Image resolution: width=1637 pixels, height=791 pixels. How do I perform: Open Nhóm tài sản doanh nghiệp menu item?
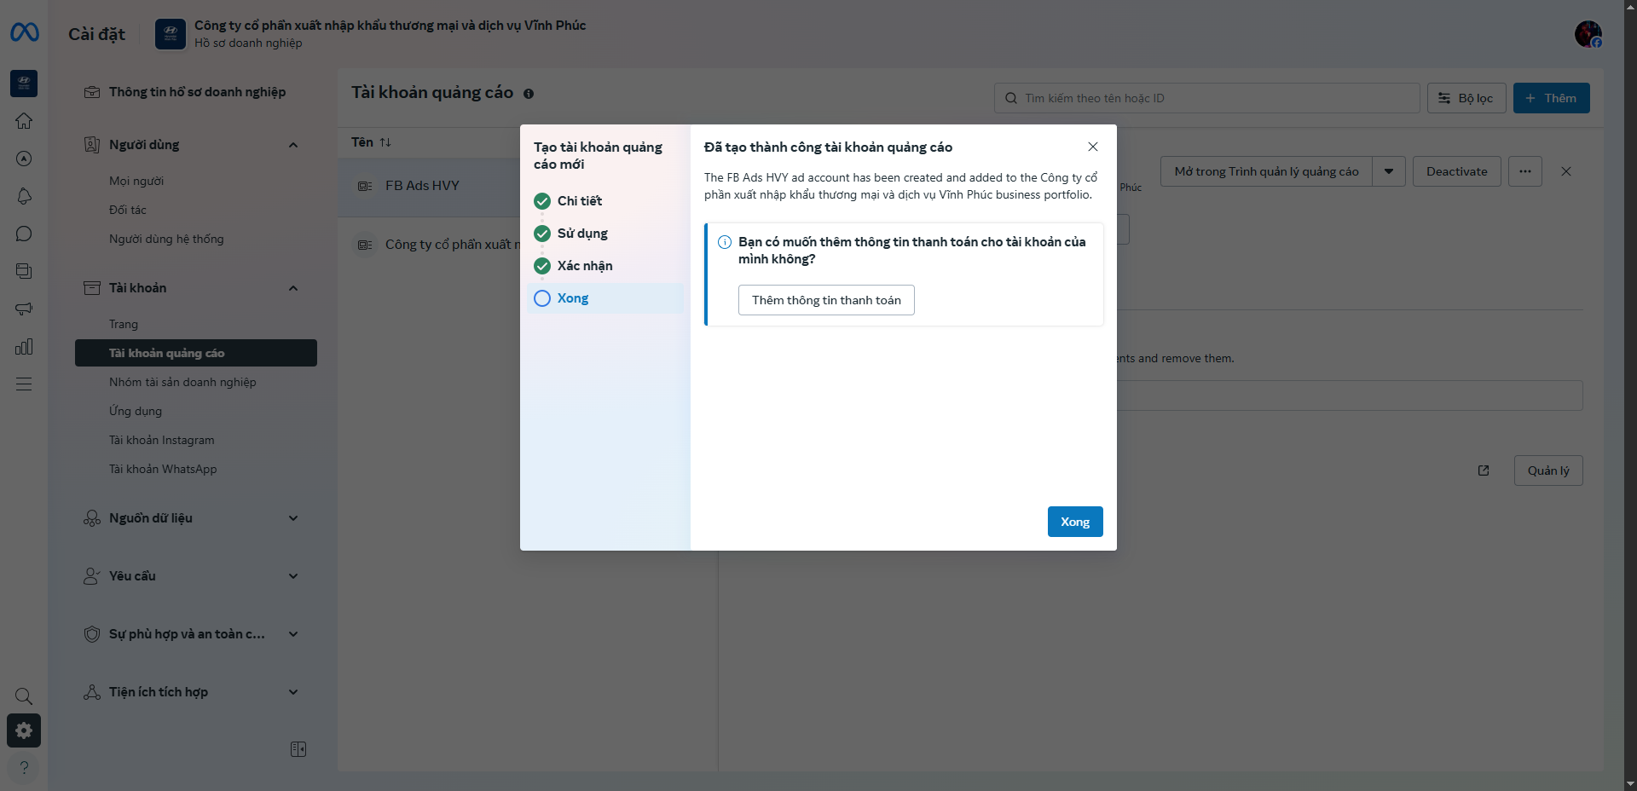[182, 382]
